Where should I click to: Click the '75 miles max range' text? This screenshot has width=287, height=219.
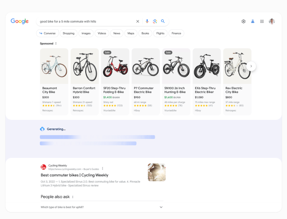[205, 102]
